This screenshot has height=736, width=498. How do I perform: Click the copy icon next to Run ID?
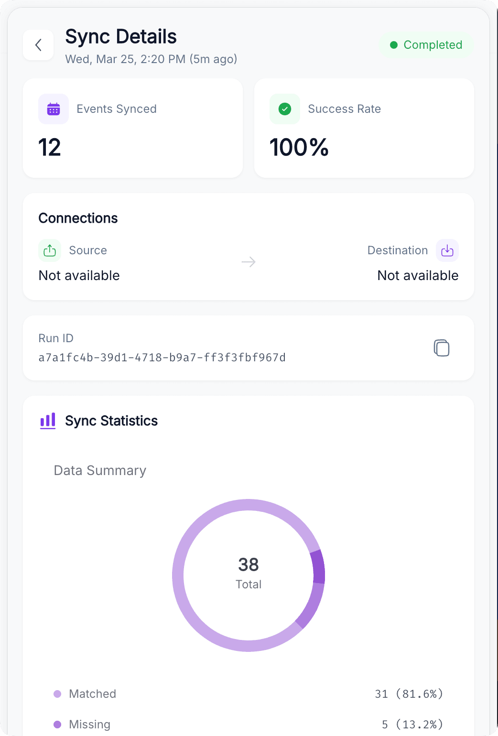pyautogui.click(x=441, y=348)
